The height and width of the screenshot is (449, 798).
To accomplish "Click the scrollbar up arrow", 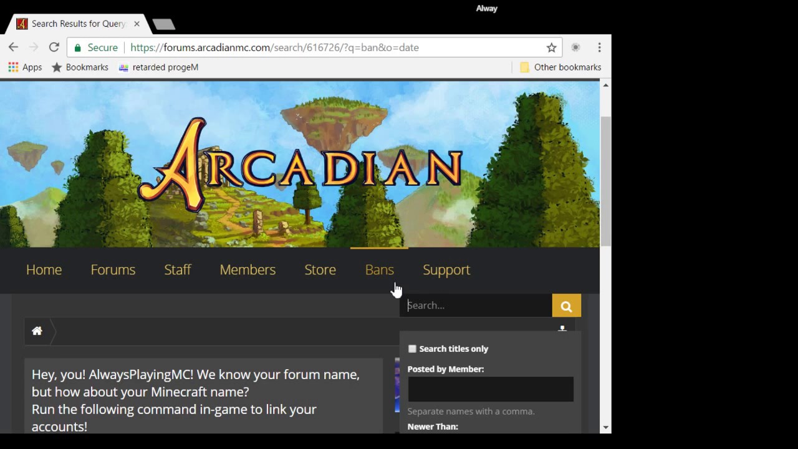I will (x=605, y=85).
